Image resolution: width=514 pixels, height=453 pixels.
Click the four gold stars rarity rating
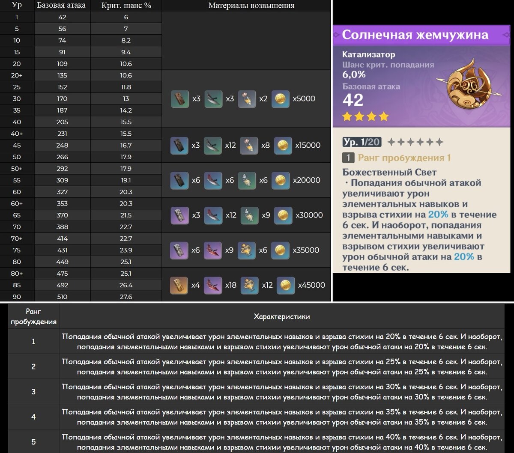[x=365, y=116]
